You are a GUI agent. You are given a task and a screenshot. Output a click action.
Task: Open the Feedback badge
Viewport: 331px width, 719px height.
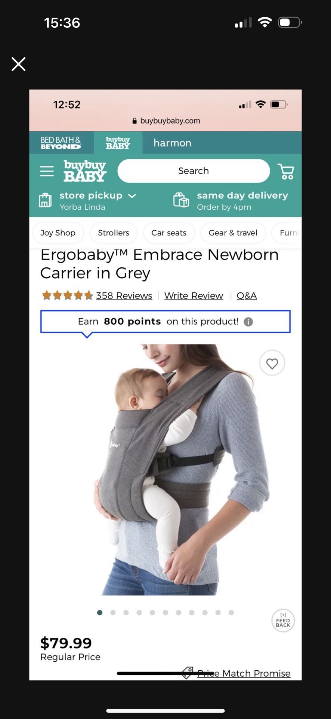(x=283, y=621)
